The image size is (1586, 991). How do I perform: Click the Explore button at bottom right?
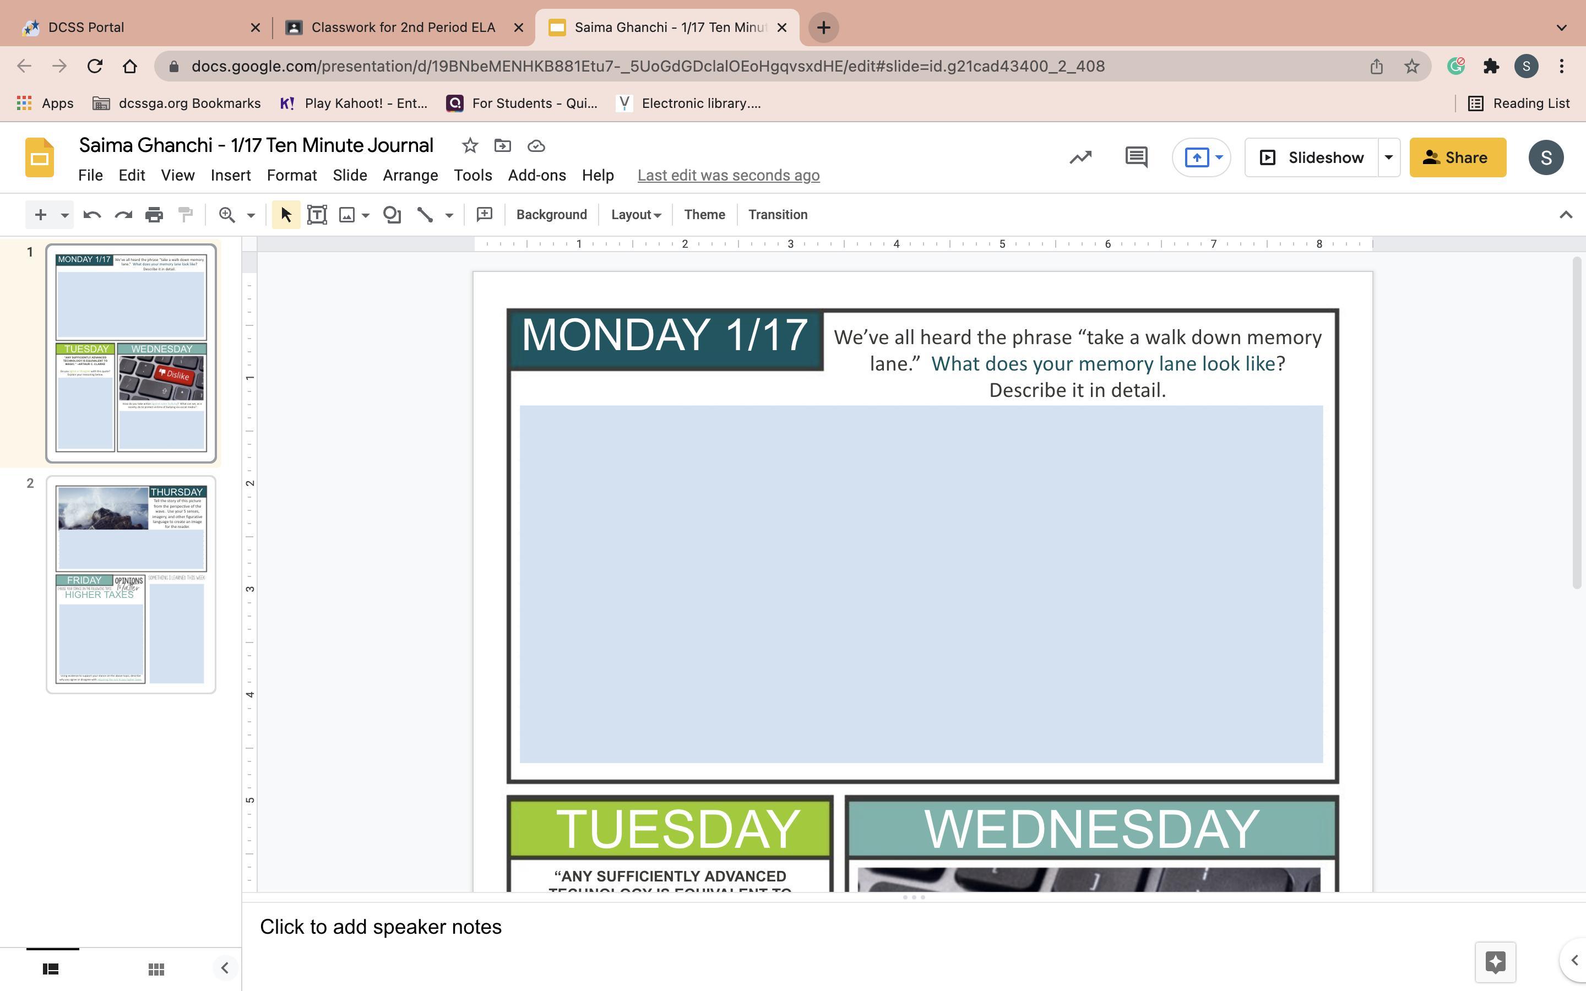click(x=1495, y=962)
